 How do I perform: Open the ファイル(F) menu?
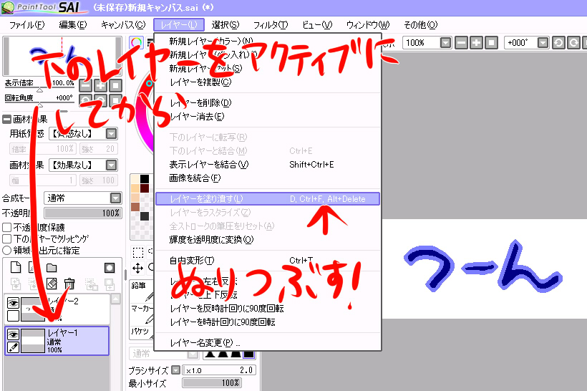pyautogui.click(x=26, y=25)
